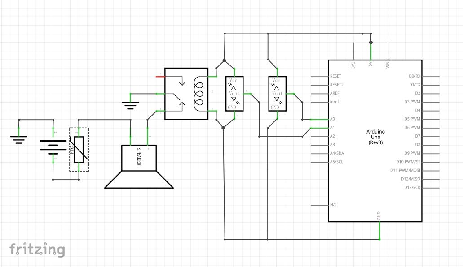Select the reflective sensor nearest the Arduino
Image resolution: width=463 pixels, height=267 pixels.
coord(277,94)
